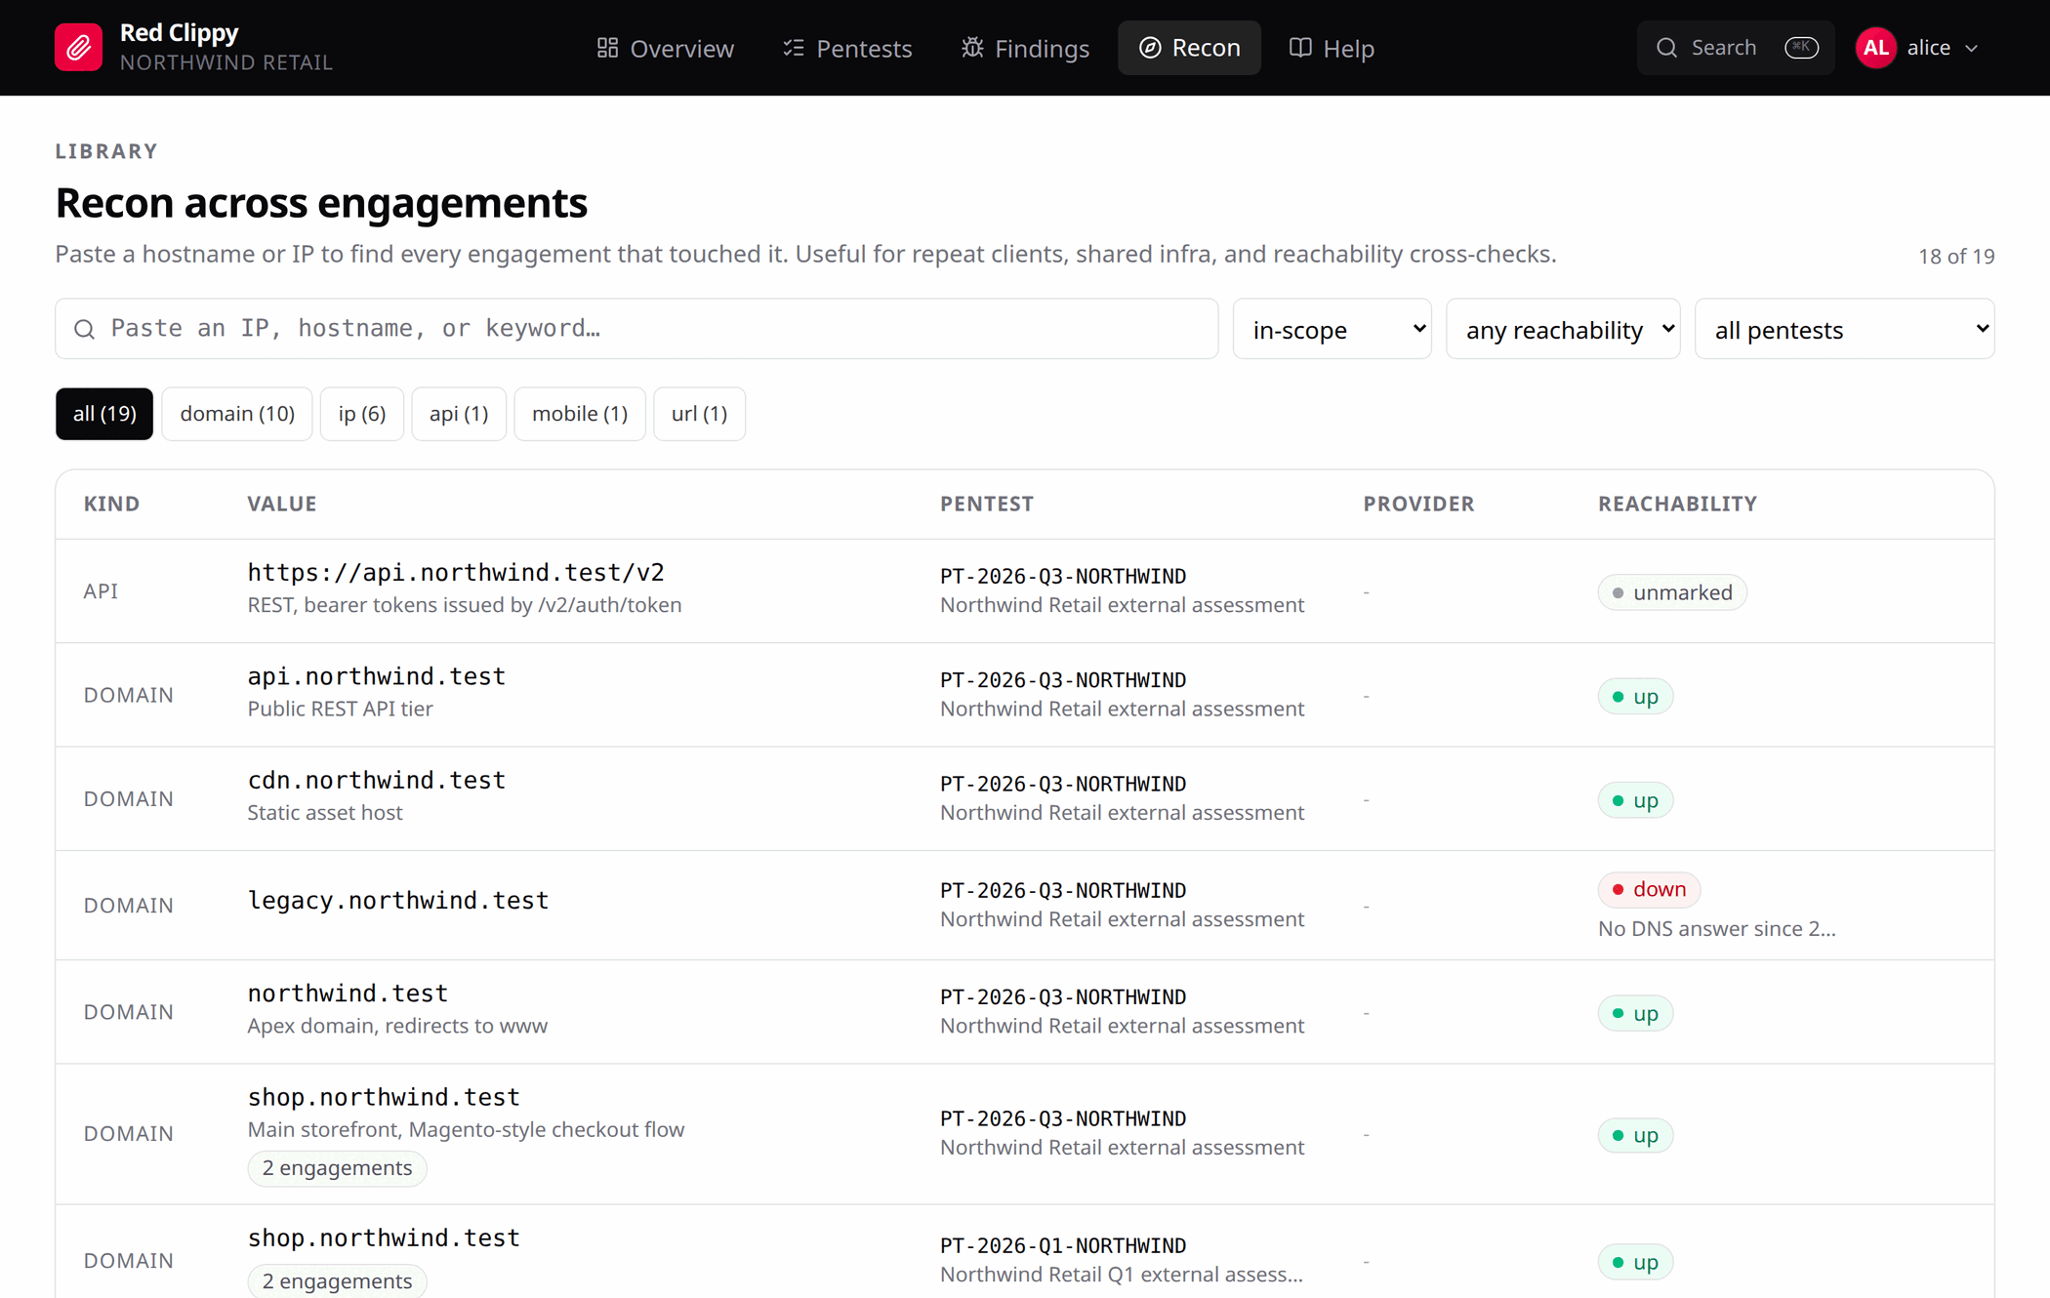This screenshot has height=1298, width=2050.
Task: Click the Overview grid icon
Action: click(607, 48)
